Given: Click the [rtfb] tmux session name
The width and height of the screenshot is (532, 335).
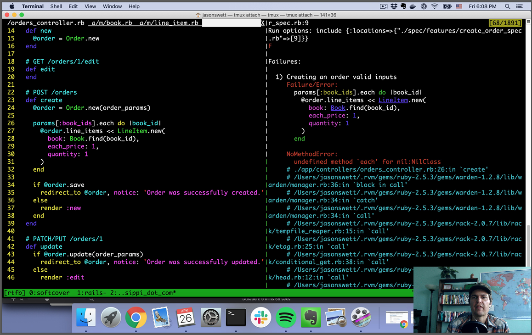Looking at the screenshot, I should click(x=14, y=293).
